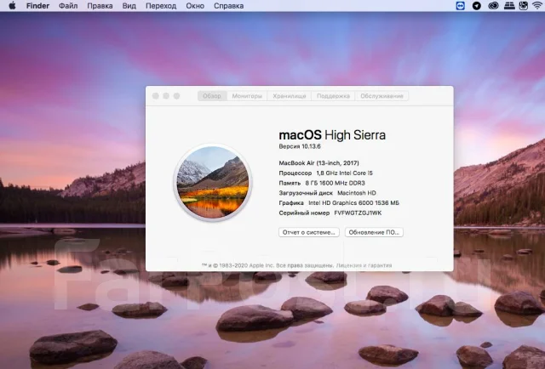Click MacBook Air (13-inch, 2017) text
545x369 pixels.
tap(318, 163)
